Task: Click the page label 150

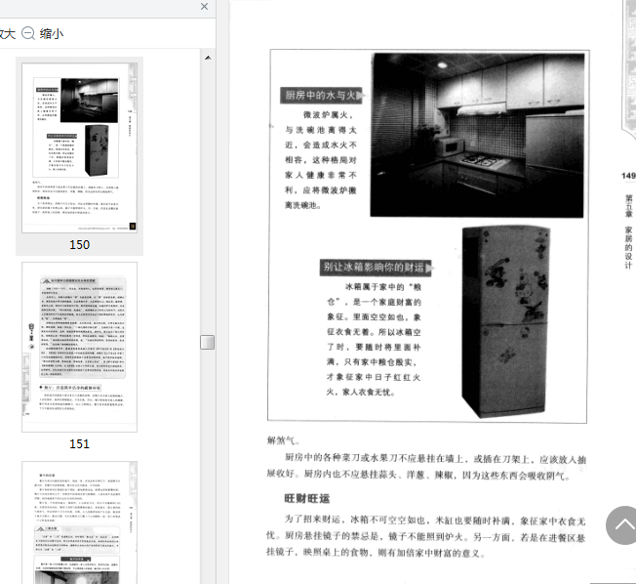Action: 80,245
